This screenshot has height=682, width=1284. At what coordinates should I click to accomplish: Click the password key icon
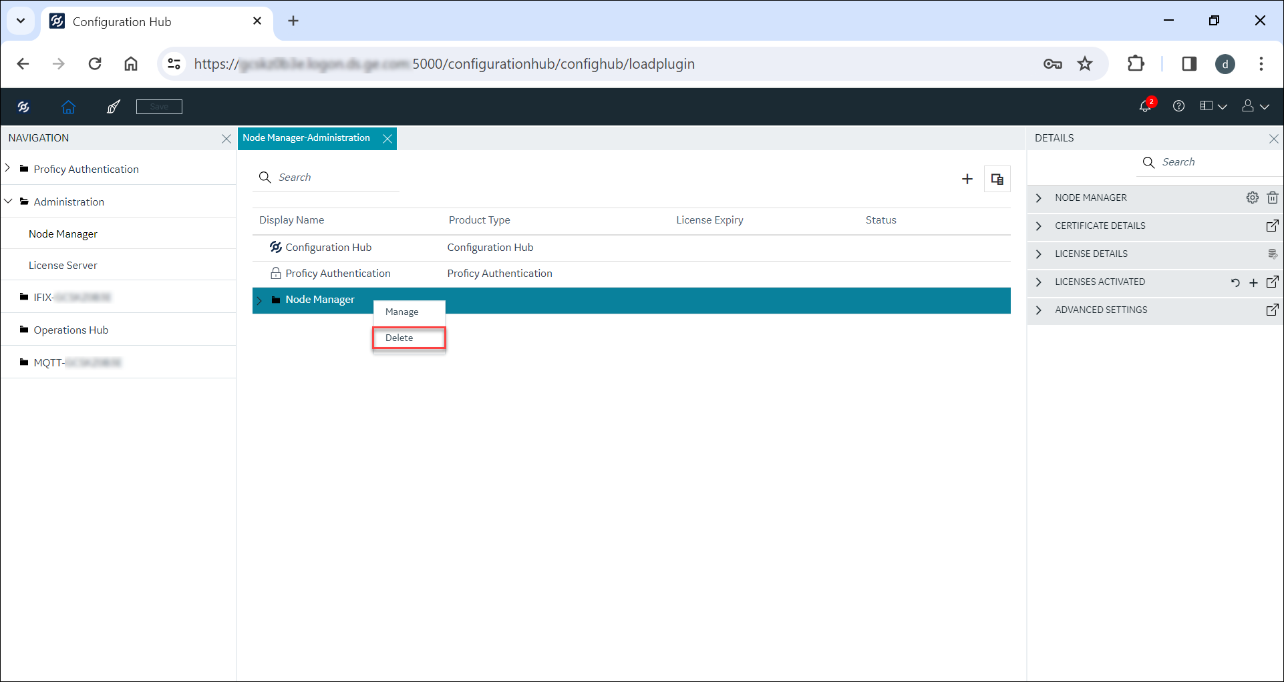(x=1053, y=64)
